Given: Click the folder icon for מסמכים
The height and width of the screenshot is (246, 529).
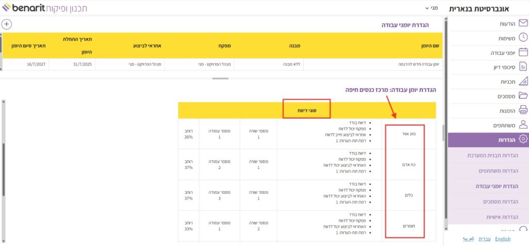Looking at the screenshot, I should 522,96.
